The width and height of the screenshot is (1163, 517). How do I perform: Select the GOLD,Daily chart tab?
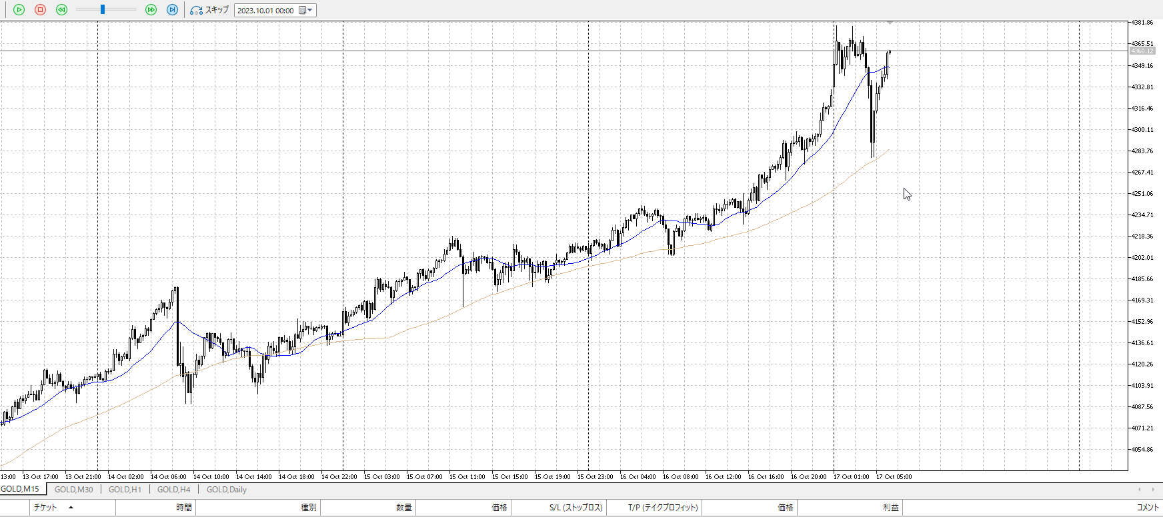pos(226,490)
